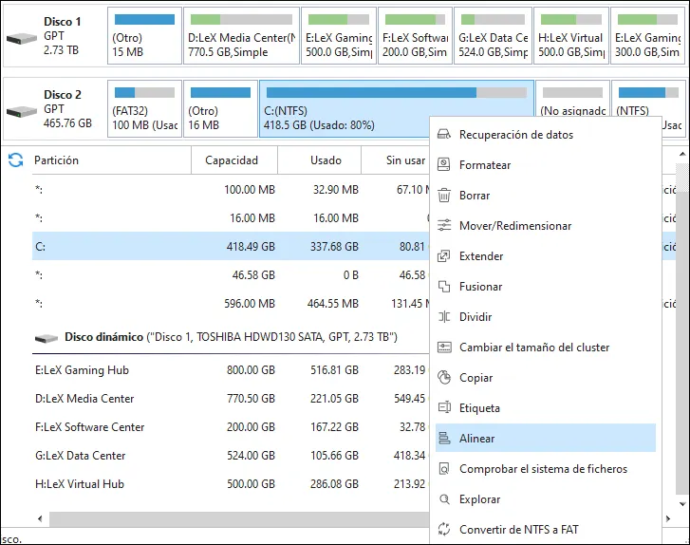Viewport: 690px width, 545px height.
Task: Click the Disco 2 drive icon
Action: click(22, 112)
